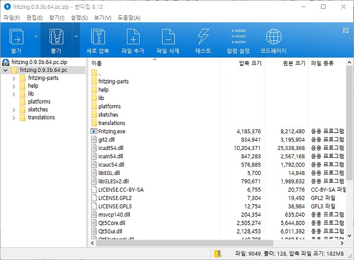
Task: Select the LICENSE.CC-BY-SA file row
Action: click(x=217, y=190)
